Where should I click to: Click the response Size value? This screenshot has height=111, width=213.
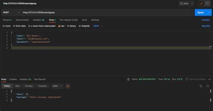click(180, 79)
